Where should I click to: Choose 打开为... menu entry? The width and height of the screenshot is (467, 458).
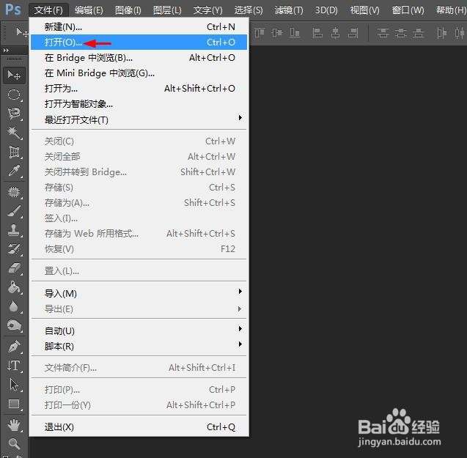pyautogui.click(x=139, y=89)
